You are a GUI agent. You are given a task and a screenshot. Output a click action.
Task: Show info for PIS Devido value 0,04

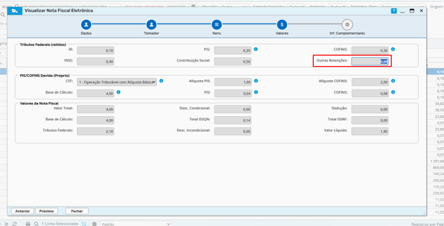click(256, 92)
